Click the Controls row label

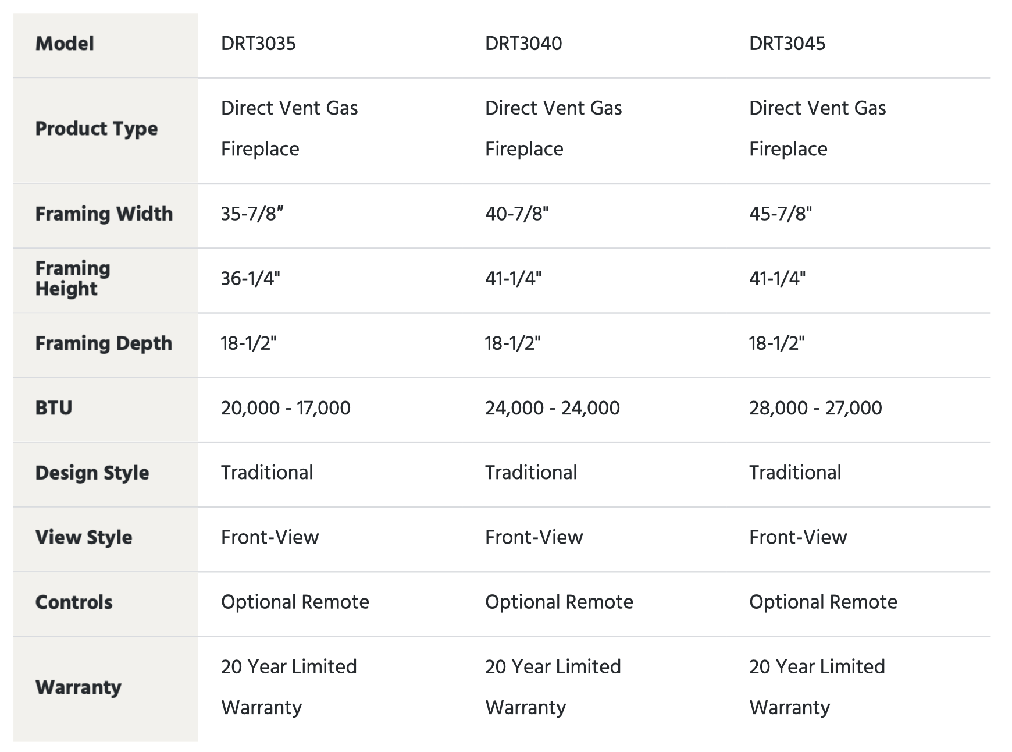pos(74,602)
